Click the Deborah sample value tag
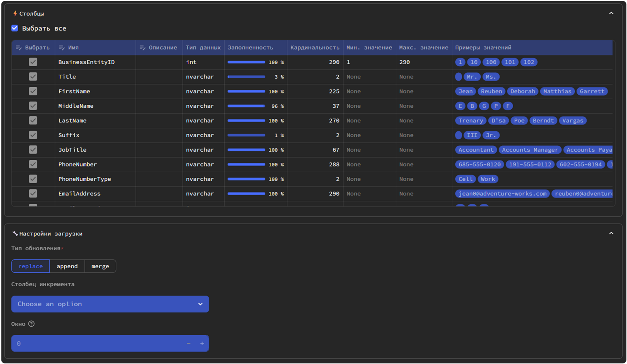 pyautogui.click(x=522, y=91)
